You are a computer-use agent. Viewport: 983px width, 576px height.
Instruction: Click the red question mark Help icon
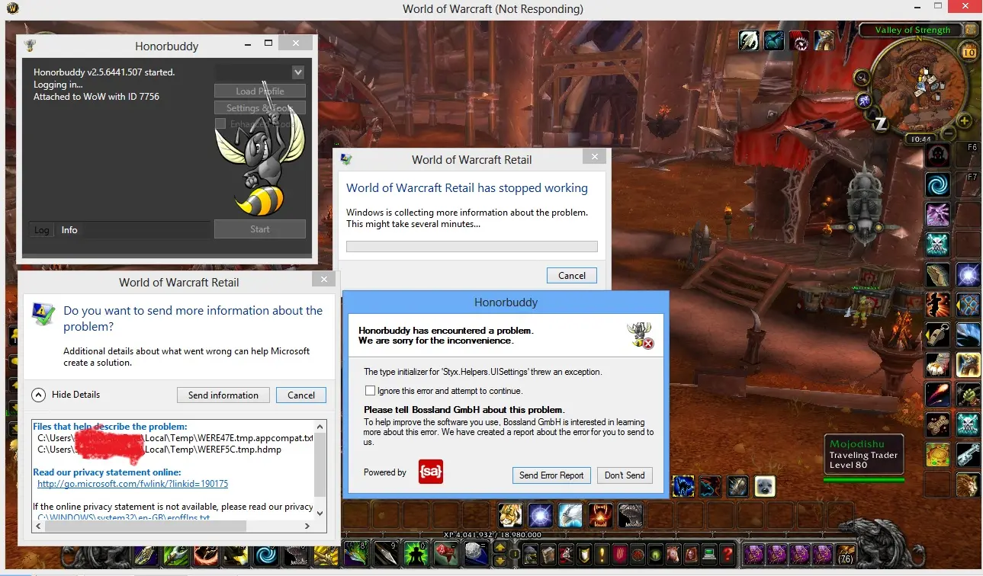728,555
